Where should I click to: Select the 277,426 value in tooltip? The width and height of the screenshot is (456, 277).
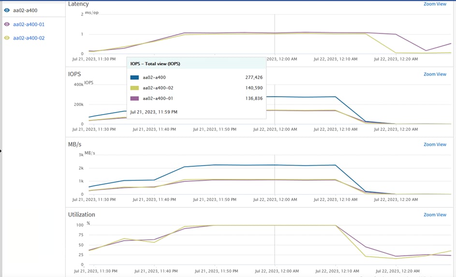tap(254, 77)
